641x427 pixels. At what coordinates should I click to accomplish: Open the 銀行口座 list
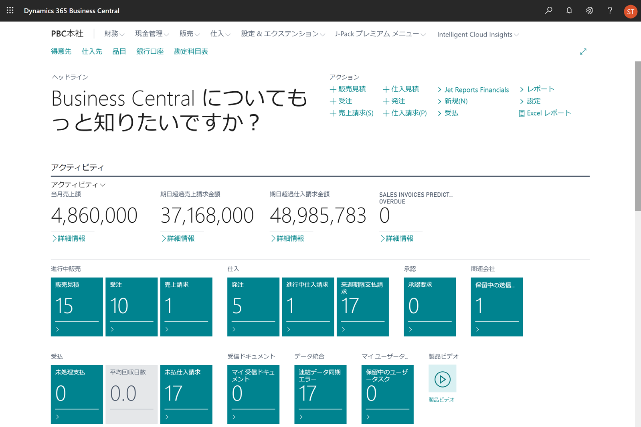click(150, 51)
